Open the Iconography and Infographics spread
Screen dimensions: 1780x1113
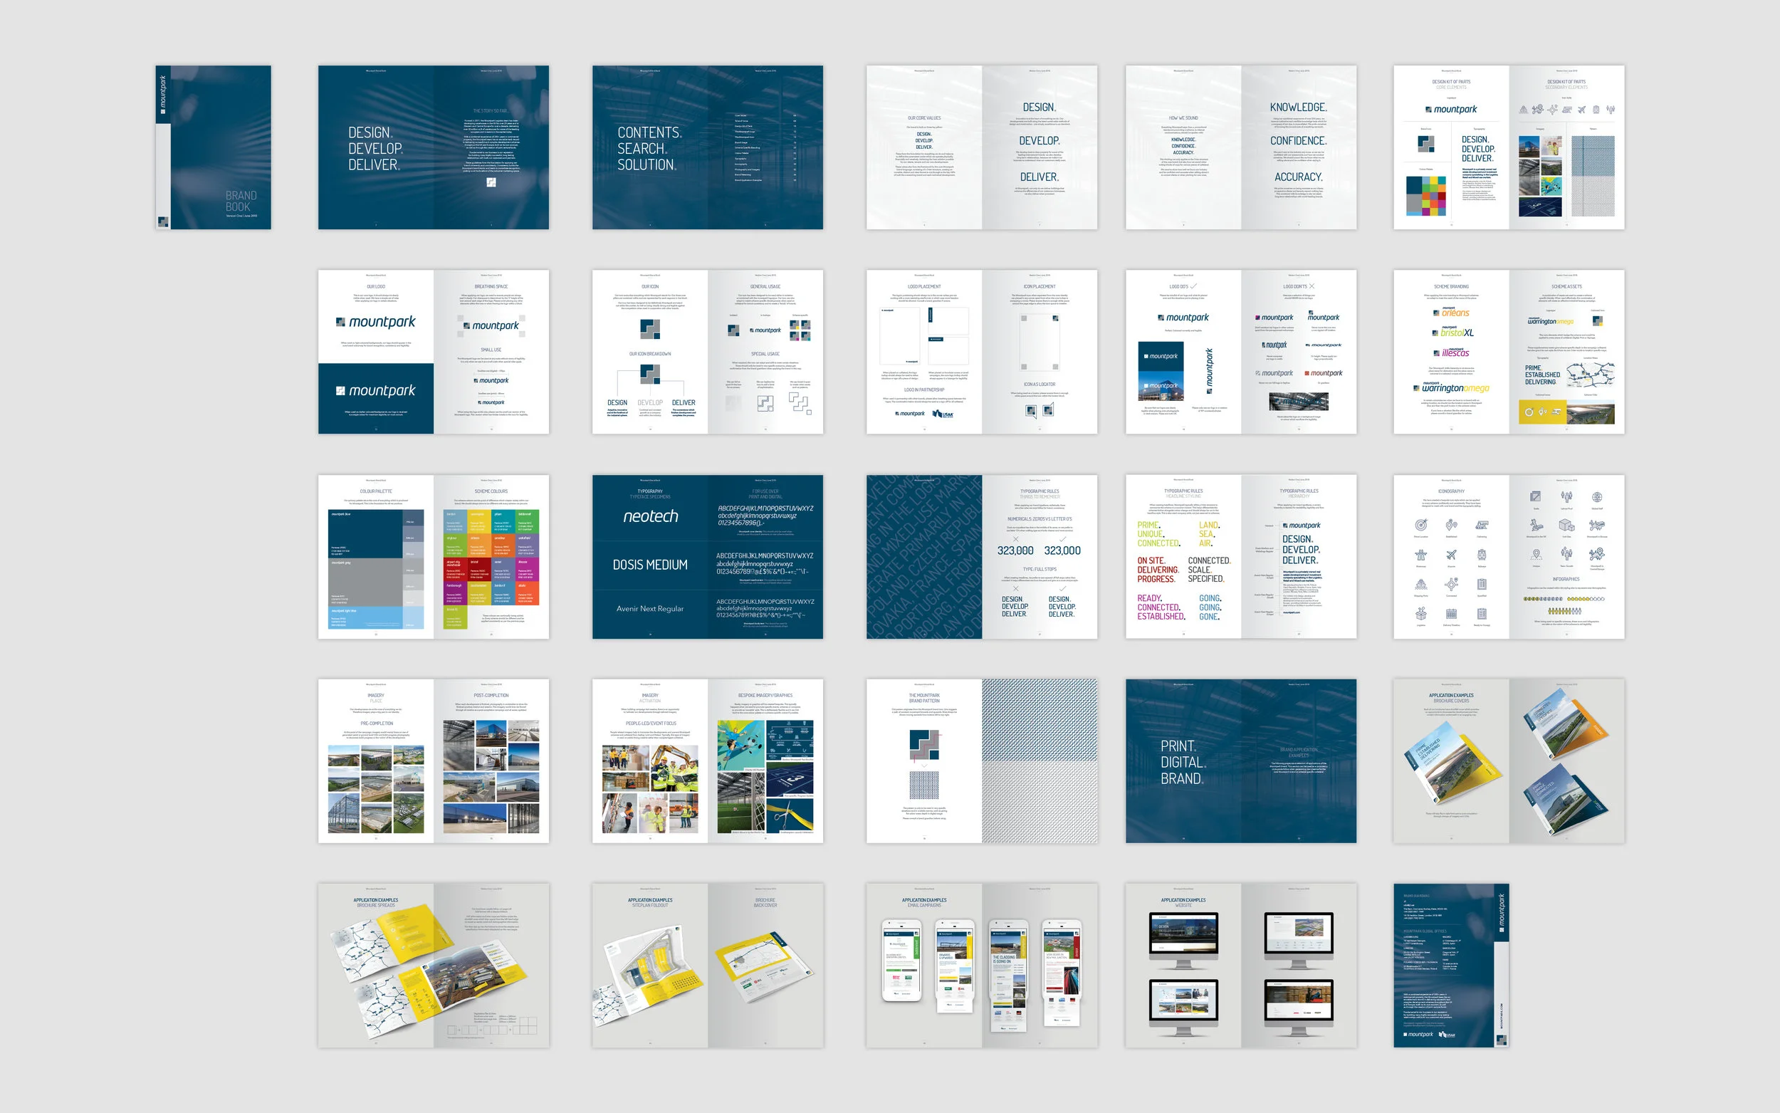1509,557
